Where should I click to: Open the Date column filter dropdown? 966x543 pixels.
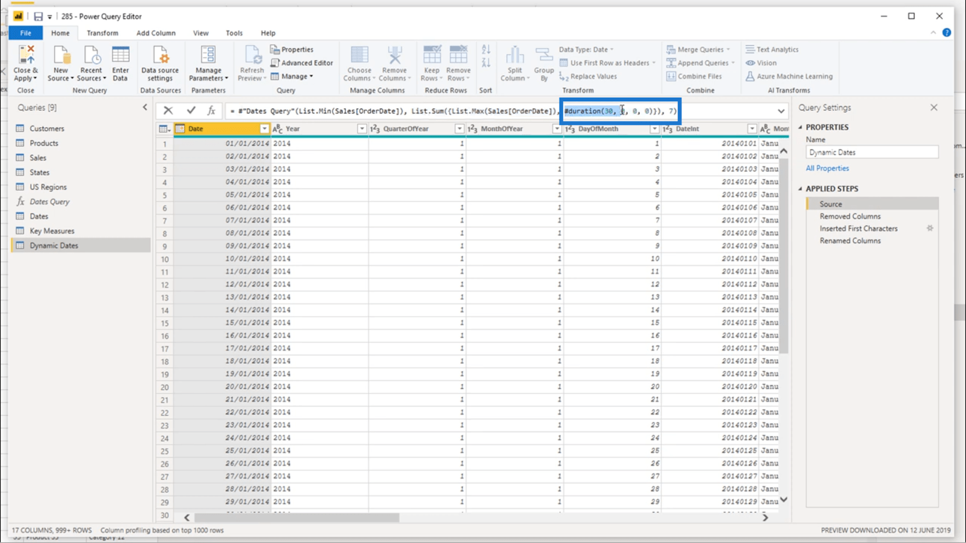(264, 129)
